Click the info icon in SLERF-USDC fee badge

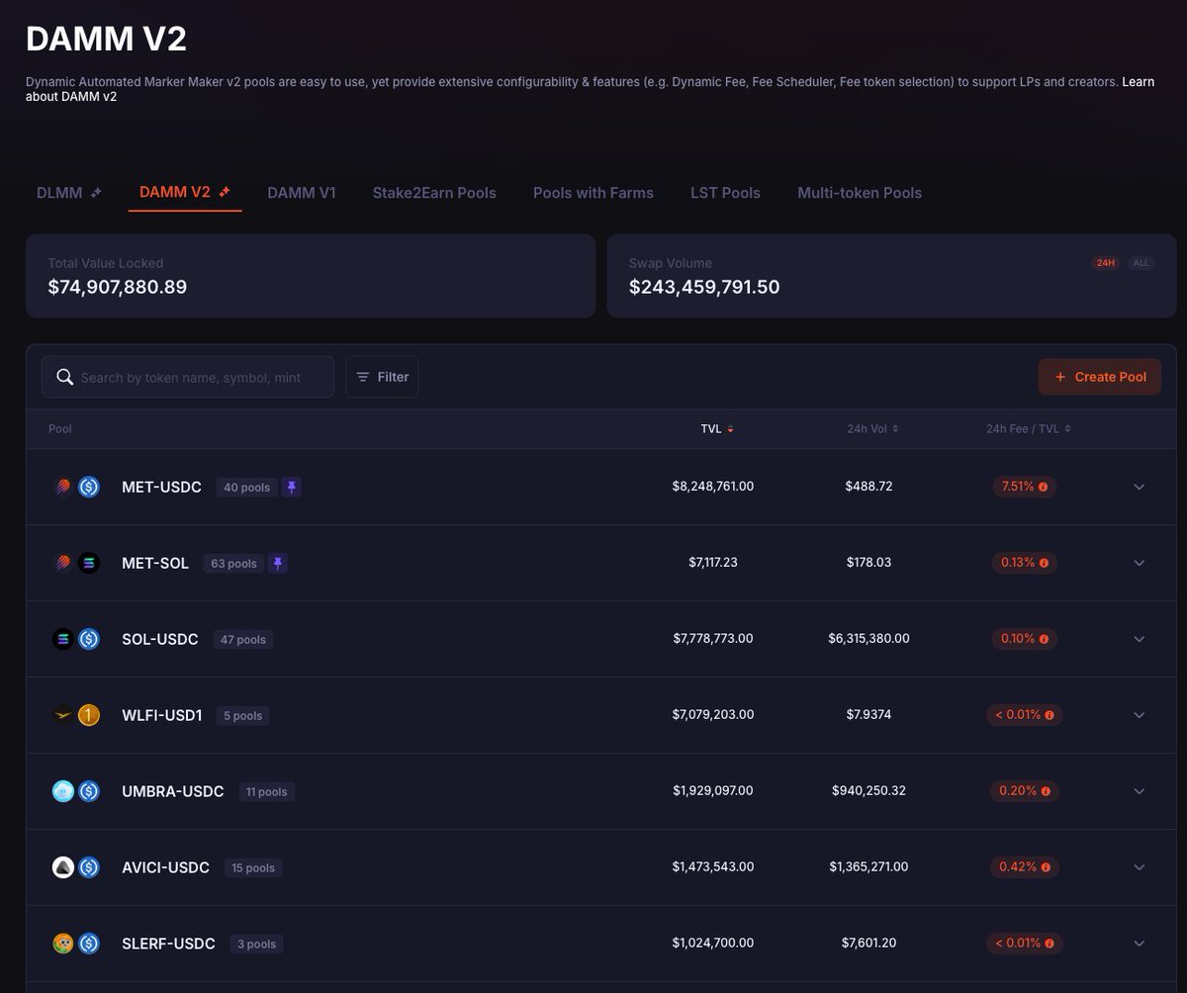(1050, 944)
